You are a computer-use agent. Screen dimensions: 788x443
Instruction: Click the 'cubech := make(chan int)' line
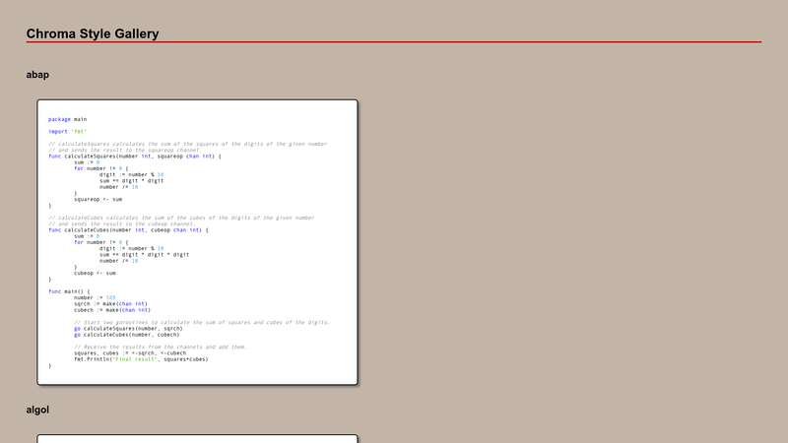(112, 310)
